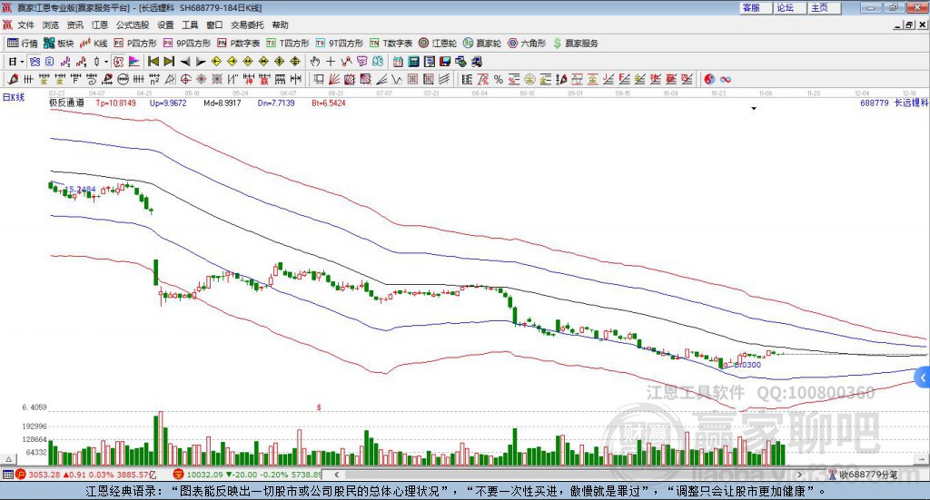
Task: Open the 行情 quotes toolbar button
Action: 22,44
